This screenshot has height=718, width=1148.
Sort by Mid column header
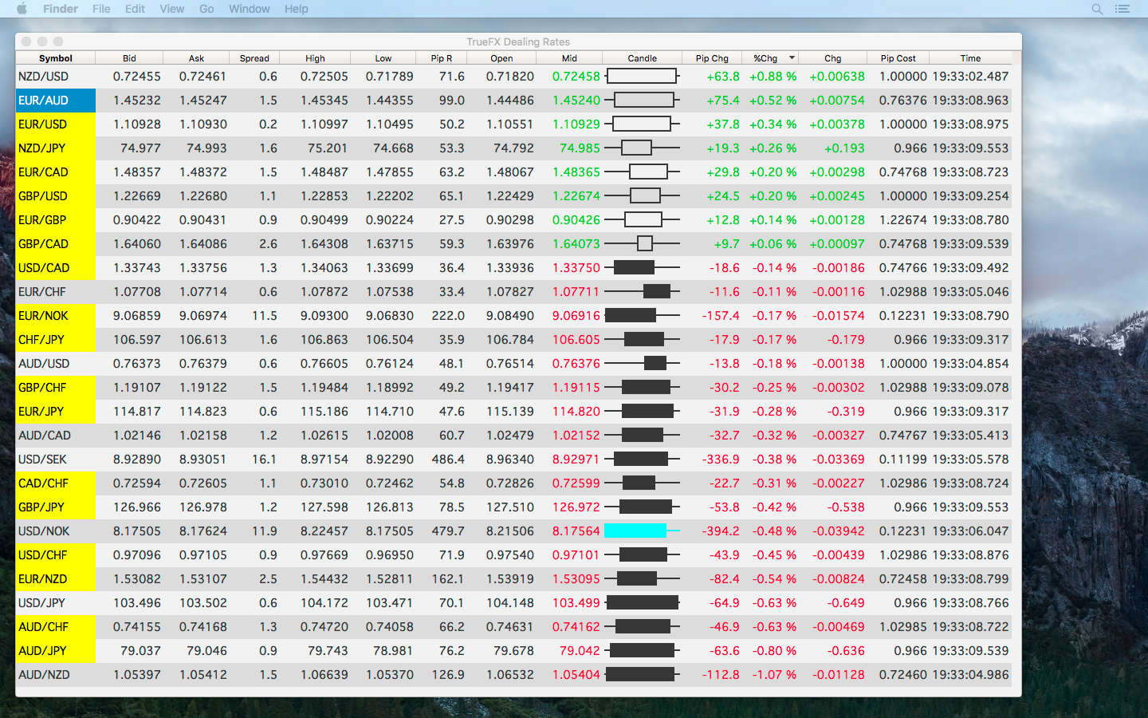tap(569, 58)
